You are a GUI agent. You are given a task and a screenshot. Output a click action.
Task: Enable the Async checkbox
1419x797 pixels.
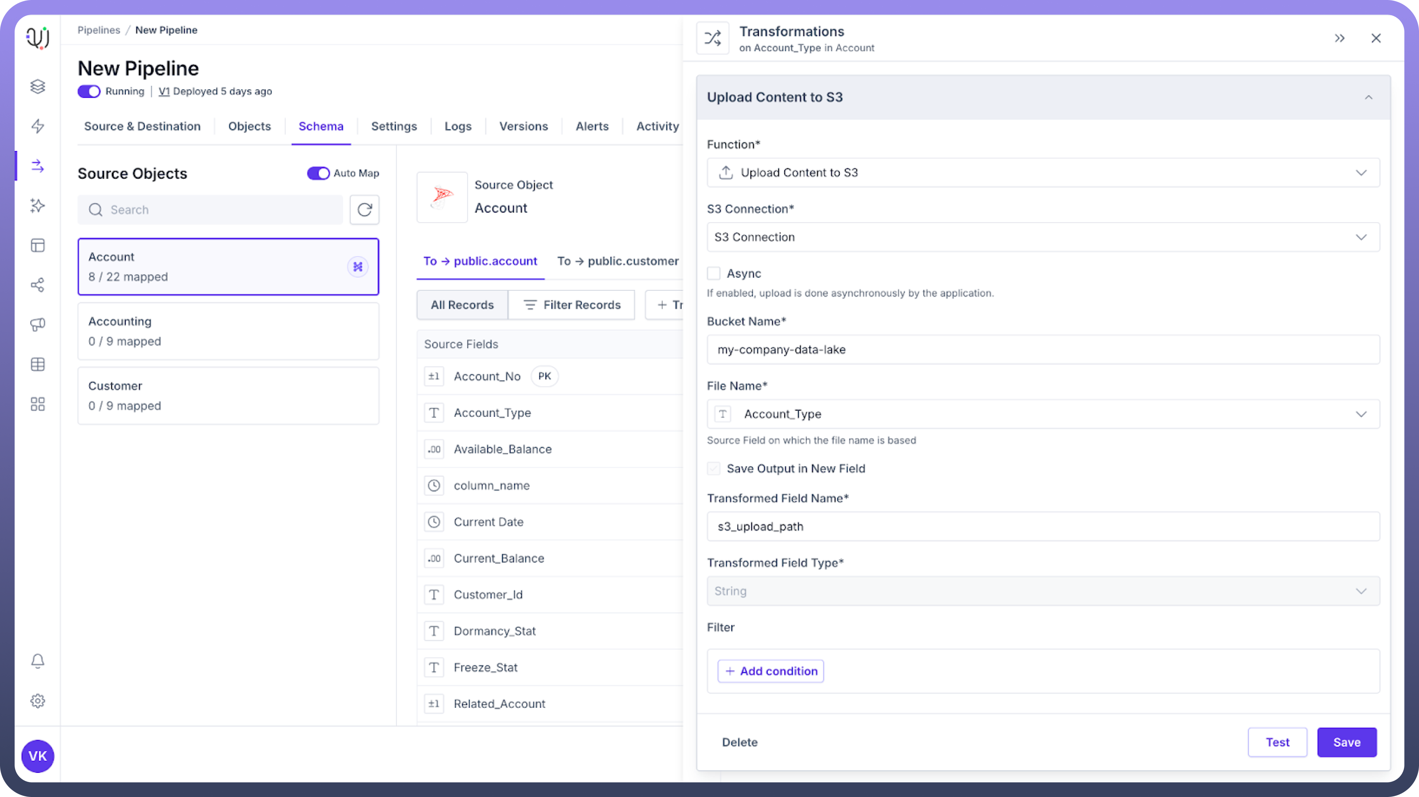pos(714,273)
